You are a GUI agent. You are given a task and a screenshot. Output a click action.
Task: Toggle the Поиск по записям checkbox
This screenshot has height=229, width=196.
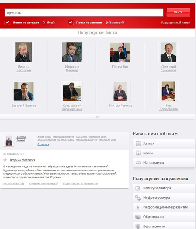tap(71, 23)
